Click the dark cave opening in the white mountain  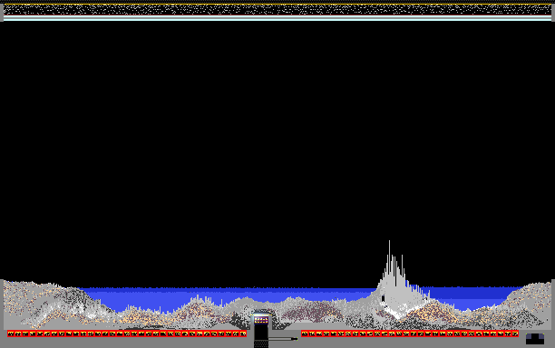(383, 298)
